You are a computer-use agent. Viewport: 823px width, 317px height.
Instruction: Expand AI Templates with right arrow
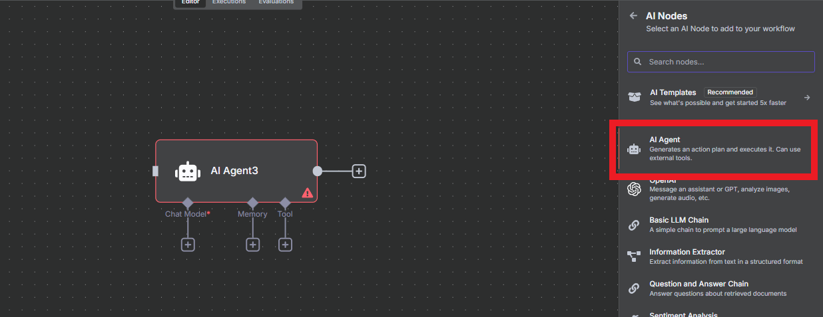click(x=807, y=98)
